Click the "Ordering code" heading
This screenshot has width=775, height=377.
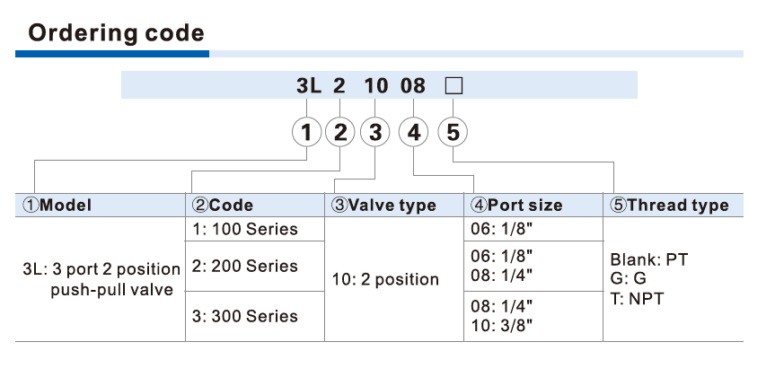(117, 34)
